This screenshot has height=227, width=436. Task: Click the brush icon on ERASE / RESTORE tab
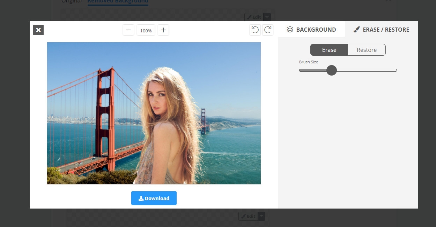pos(356,30)
